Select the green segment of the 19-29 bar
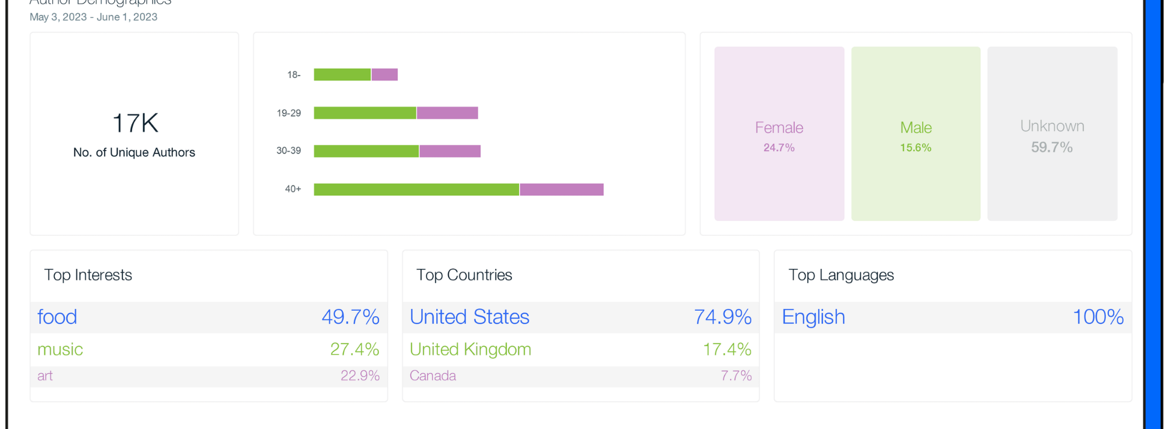This screenshot has width=1169, height=429. click(x=365, y=113)
